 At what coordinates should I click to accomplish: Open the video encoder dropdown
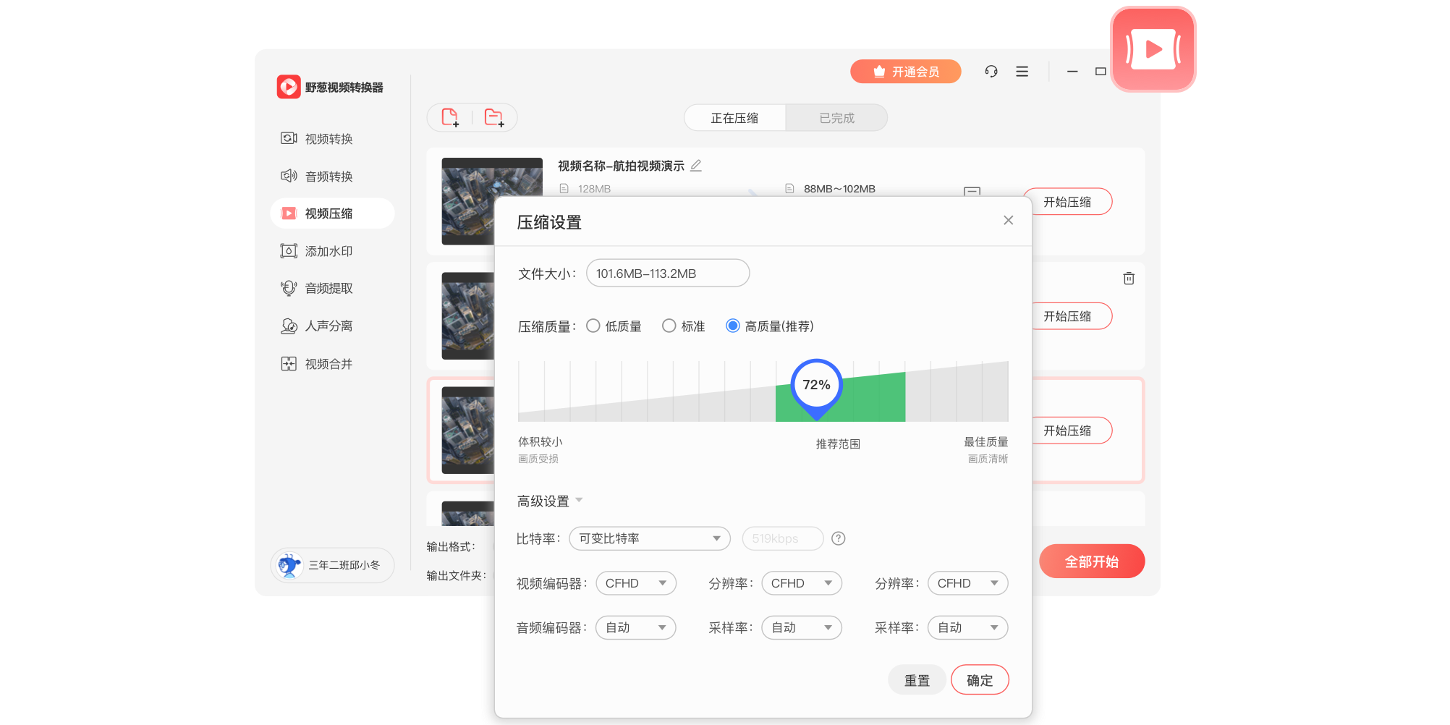(635, 583)
